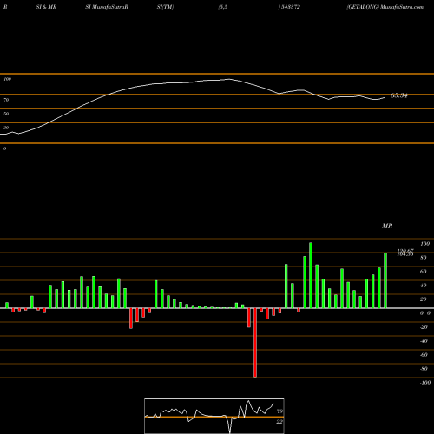Click the tallest green bar in the MR chart
434x434 pixels.
[311, 275]
